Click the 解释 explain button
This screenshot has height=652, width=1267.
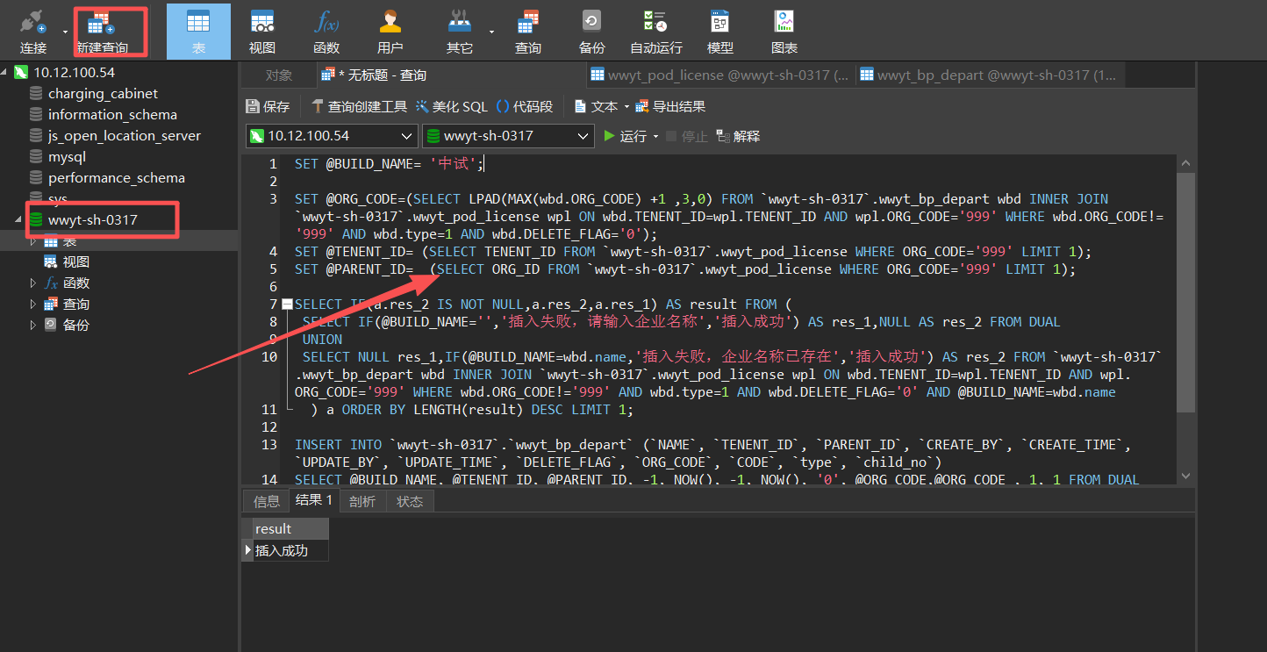click(x=738, y=136)
